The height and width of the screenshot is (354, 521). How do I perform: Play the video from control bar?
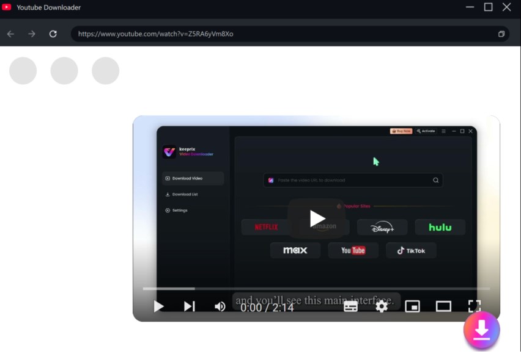coord(158,306)
